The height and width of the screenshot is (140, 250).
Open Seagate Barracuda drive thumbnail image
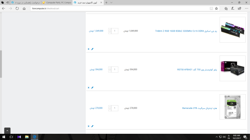click(233, 107)
